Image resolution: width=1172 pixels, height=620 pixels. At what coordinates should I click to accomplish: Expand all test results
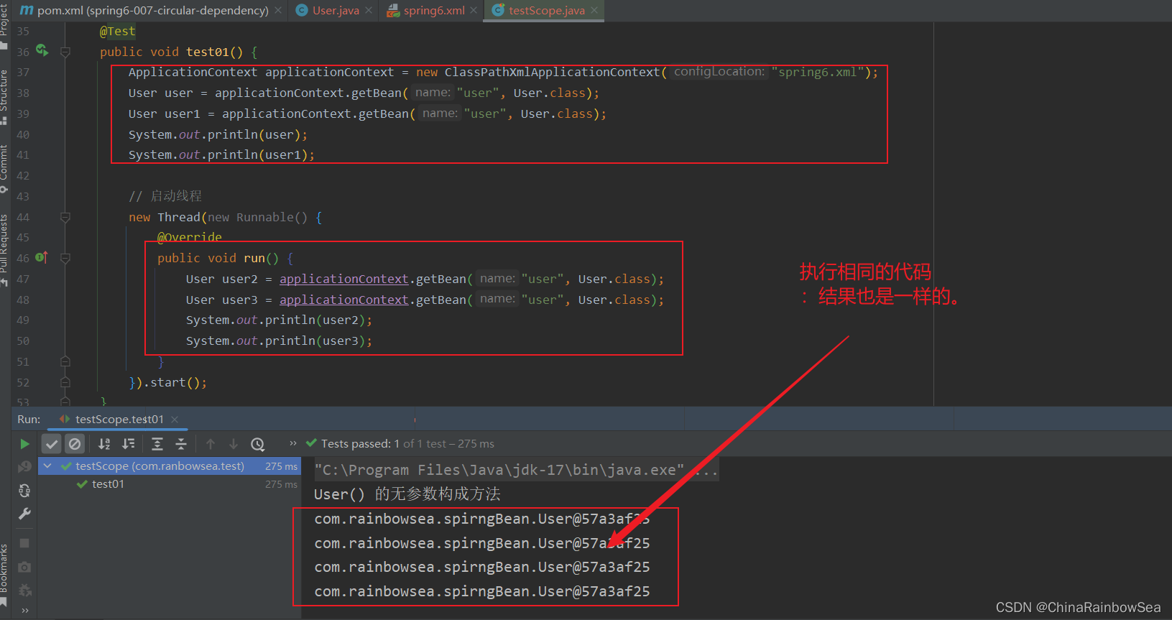(157, 444)
